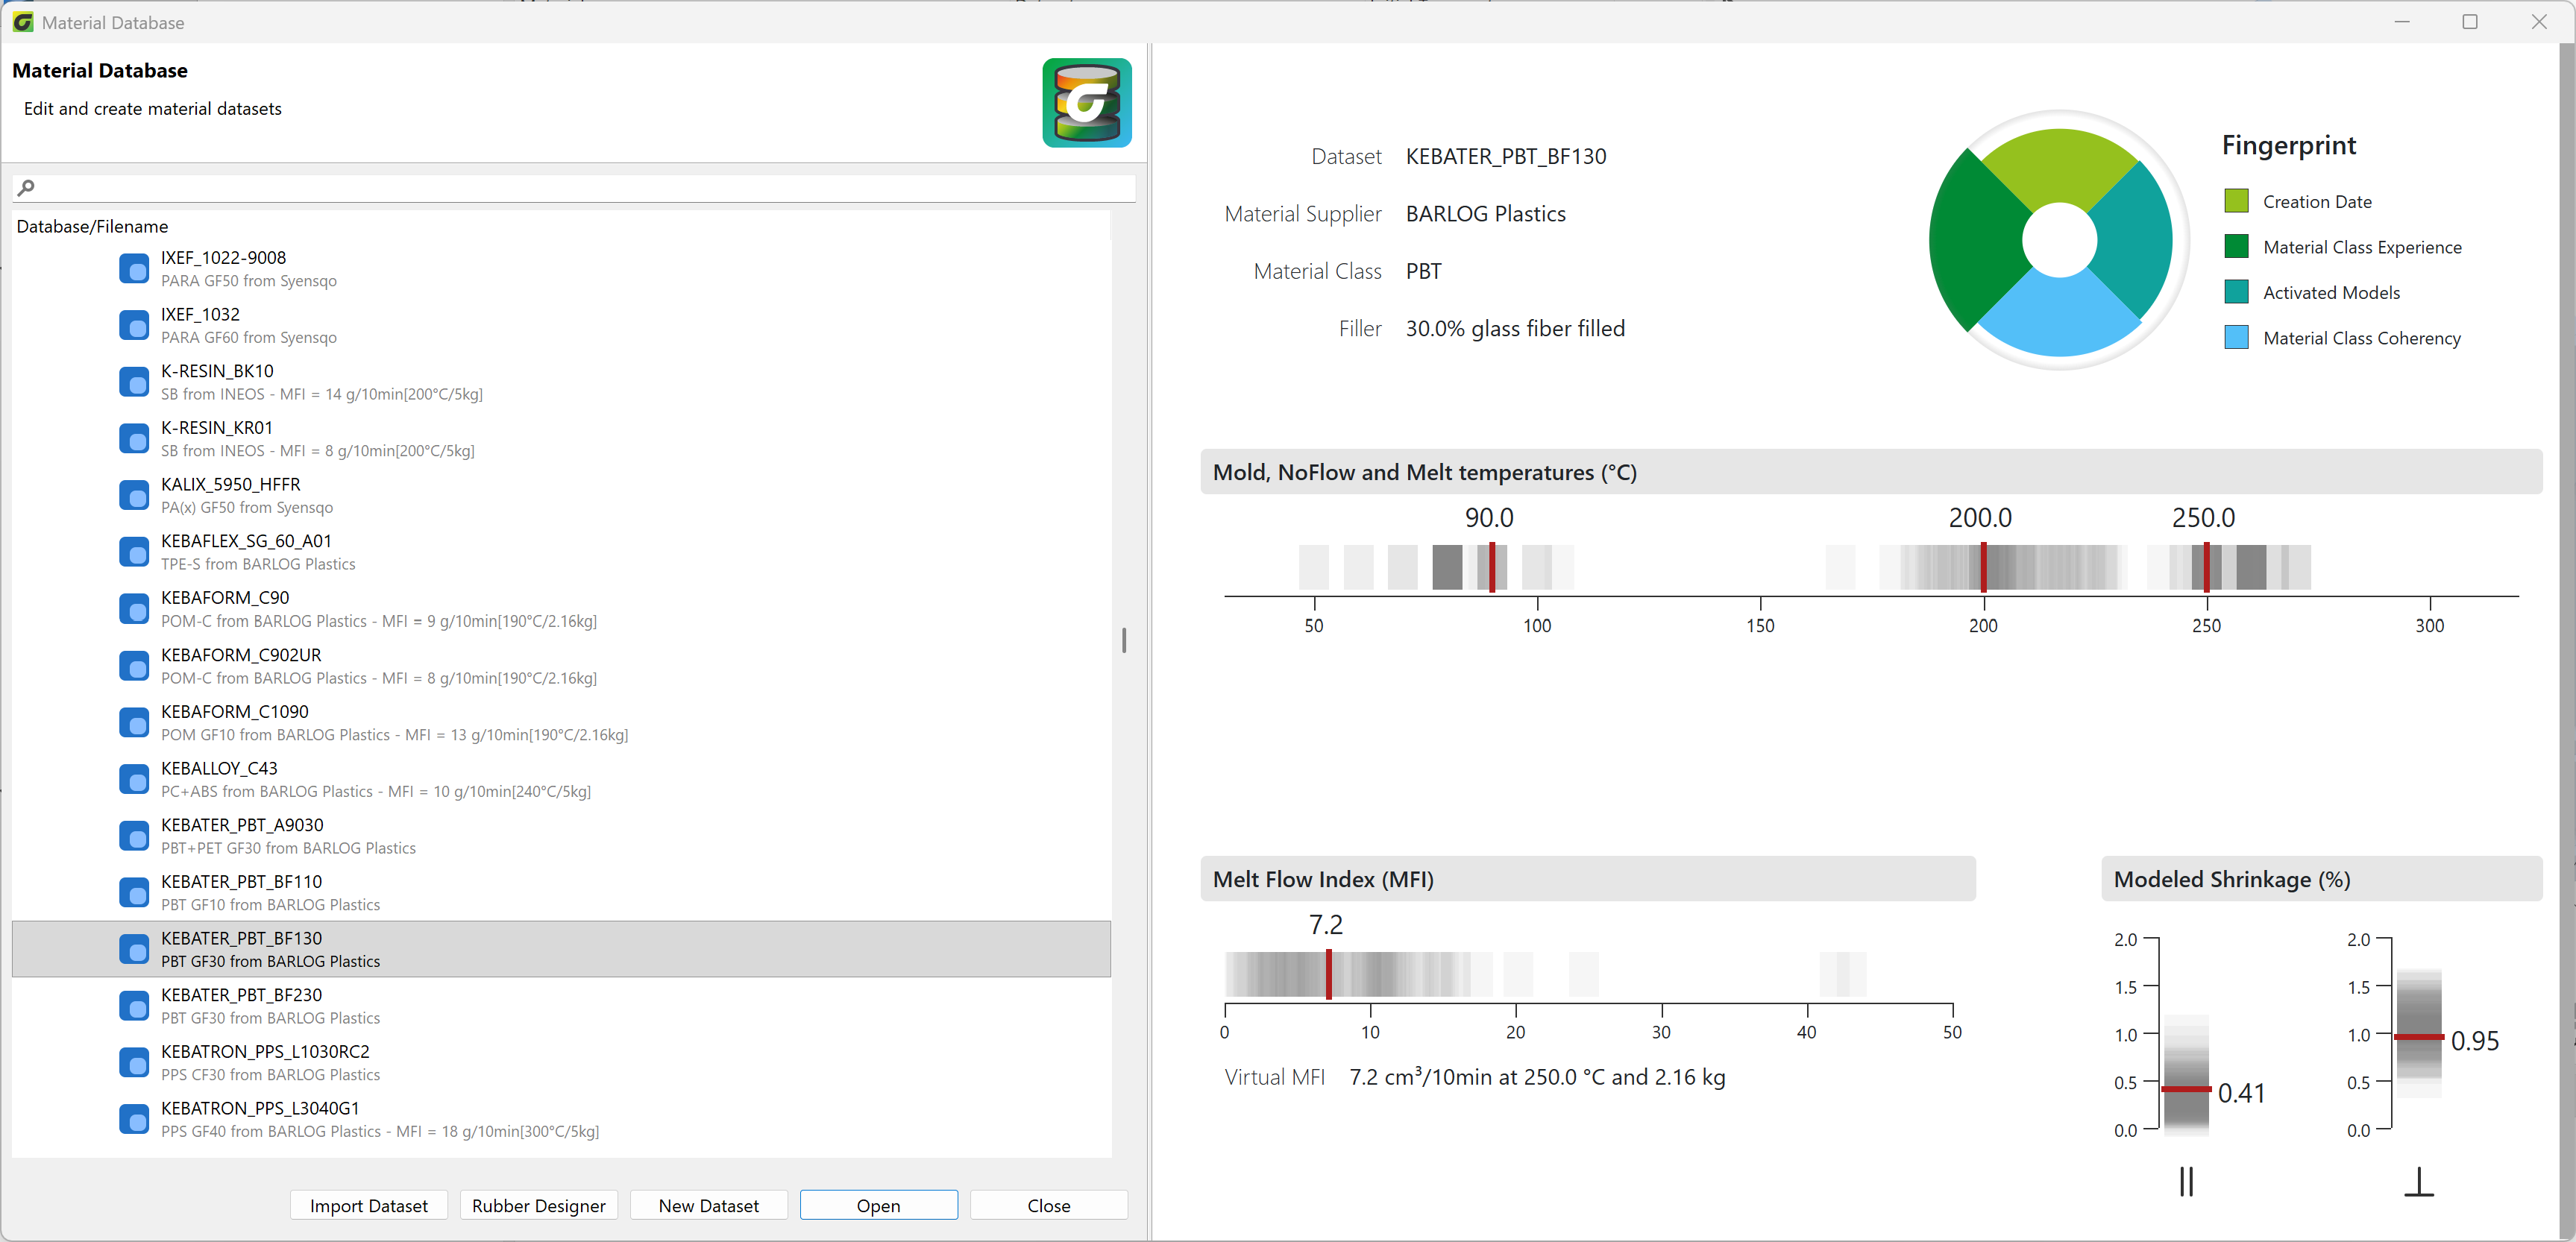Click the Modeled Shrinkage (%) header

pyautogui.click(x=2321, y=879)
